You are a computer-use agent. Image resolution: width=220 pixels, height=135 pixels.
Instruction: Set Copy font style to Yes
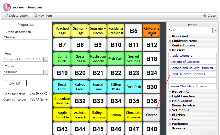[37, 94]
